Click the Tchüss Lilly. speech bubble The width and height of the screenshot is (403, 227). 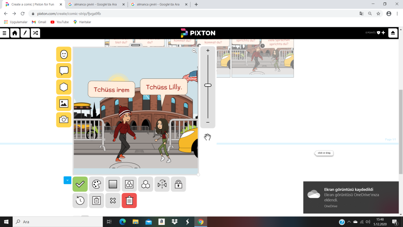coord(164,87)
